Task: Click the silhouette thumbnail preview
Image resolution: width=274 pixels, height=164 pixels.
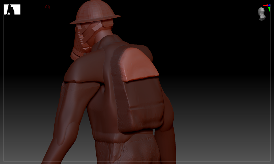Action: 12,9
